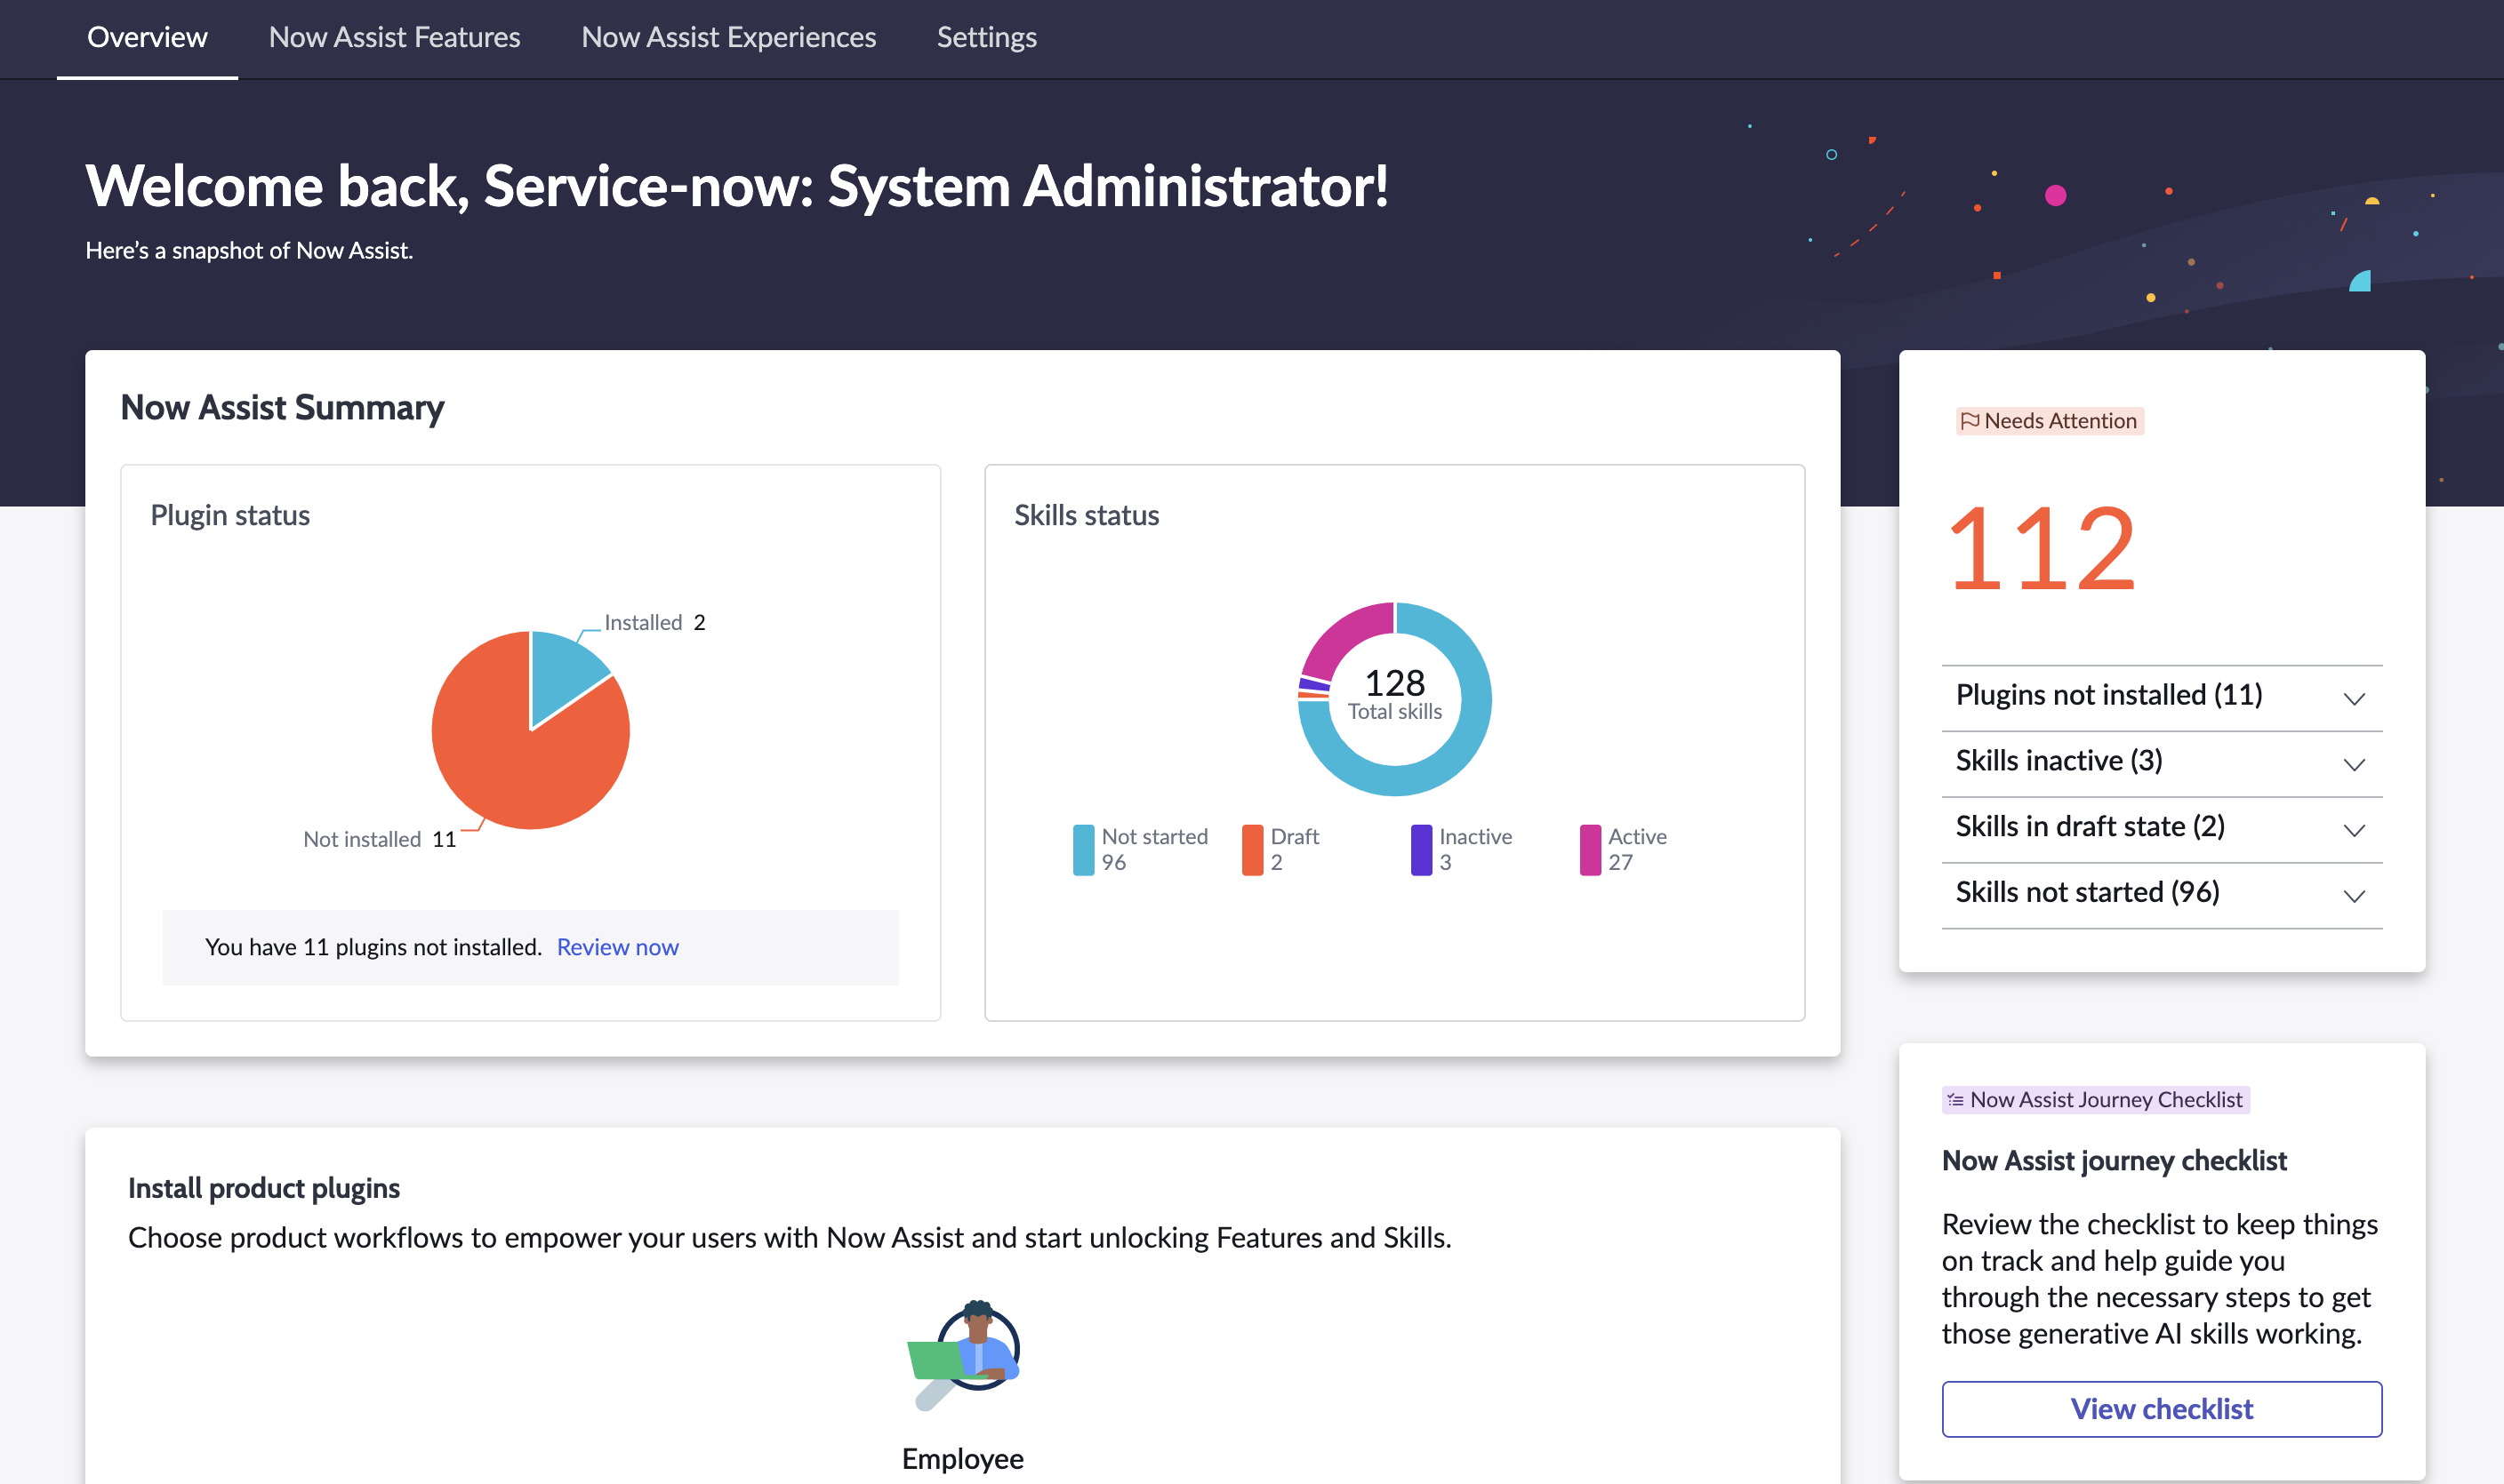Click the Draft 2 legend text
This screenshot has width=2504, height=1484.
[1295, 849]
